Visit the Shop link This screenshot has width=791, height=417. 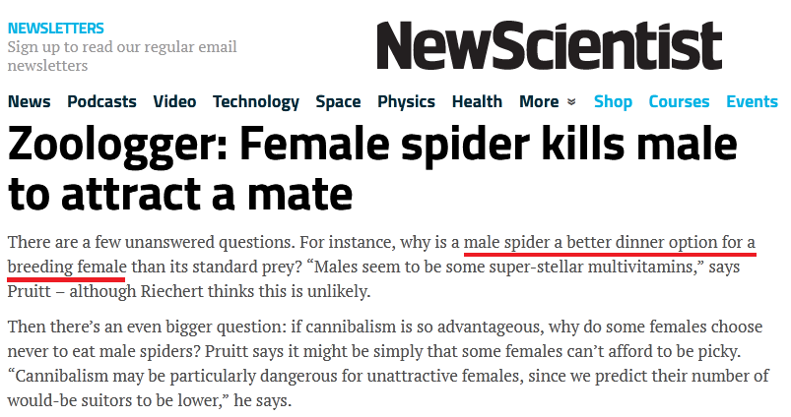tap(613, 101)
